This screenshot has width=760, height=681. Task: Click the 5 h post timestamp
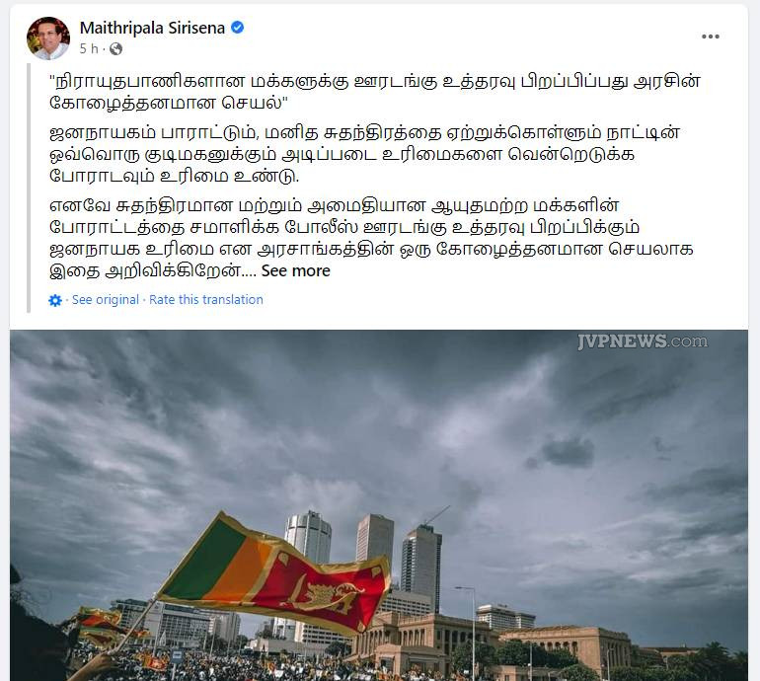(89, 49)
